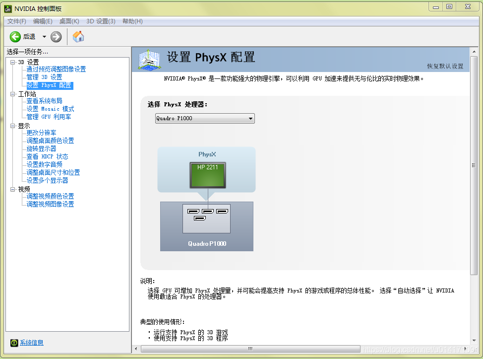Image resolution: width=483 pixels, height=359 pixels.
Task: Click the NVIDIA system info icon
Action: 14,343
